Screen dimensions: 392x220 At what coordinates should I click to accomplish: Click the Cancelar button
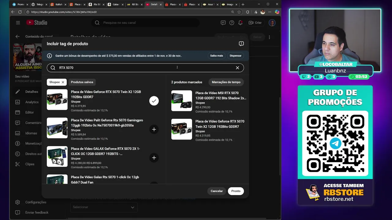point(217,191)
